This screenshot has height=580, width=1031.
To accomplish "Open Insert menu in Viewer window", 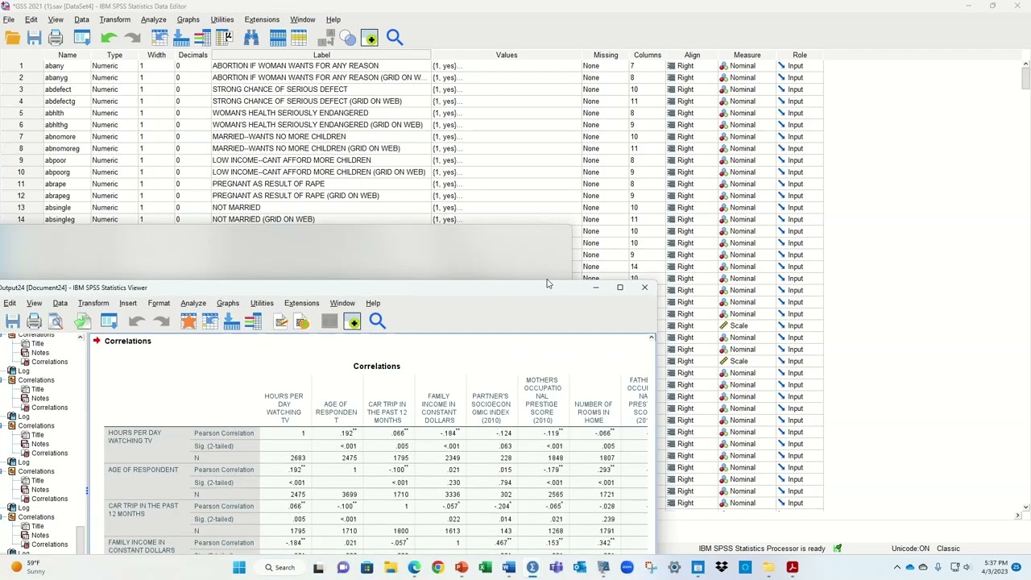I will click(x=127, y=303).
